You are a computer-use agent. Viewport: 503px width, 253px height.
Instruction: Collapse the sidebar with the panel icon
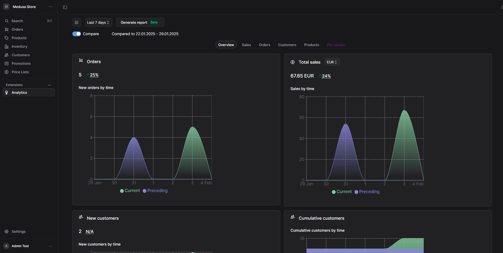[65, 7]
